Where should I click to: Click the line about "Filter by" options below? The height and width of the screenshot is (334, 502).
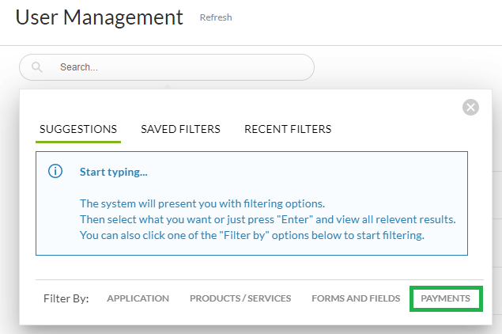pyautogui.click(x=251, y=235)
